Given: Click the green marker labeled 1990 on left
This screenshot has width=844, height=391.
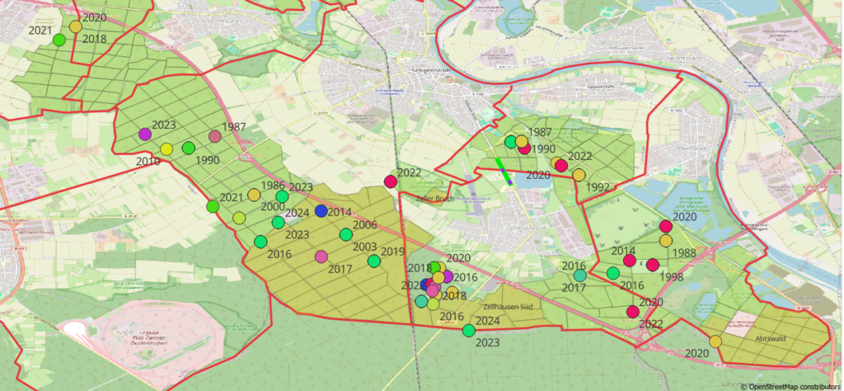Looking at the screenshot, I should (x=188, y=148).
